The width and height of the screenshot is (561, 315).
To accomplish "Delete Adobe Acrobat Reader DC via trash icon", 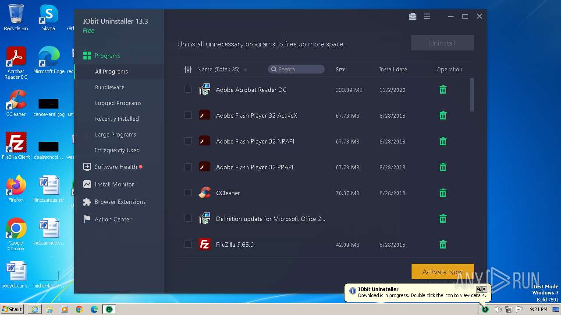I will click(443, 90).
